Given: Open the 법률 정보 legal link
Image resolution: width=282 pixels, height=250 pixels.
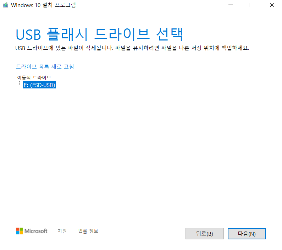Looking at the screenshot, I should point(88,231).
